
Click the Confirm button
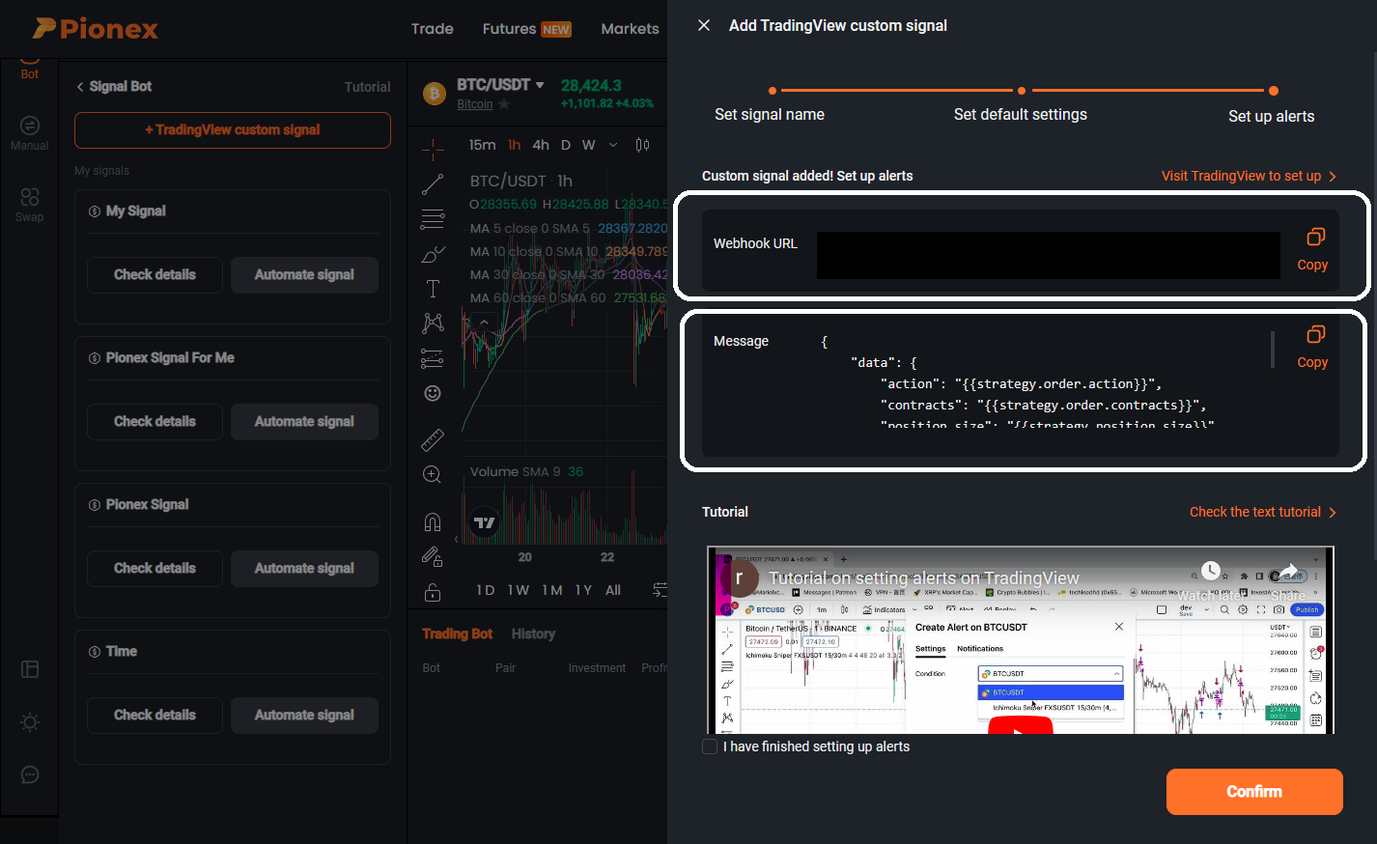1254,792
